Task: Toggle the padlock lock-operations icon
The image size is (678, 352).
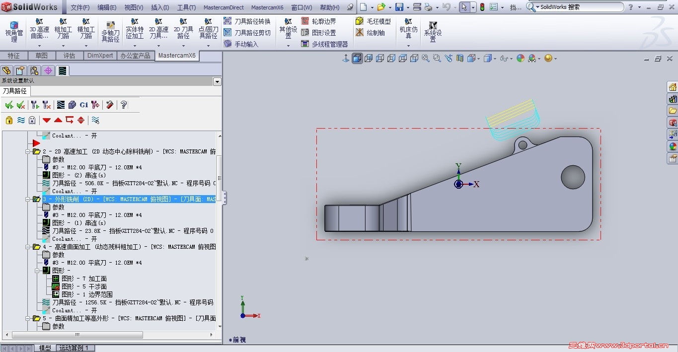Action: tap(9, 120)
